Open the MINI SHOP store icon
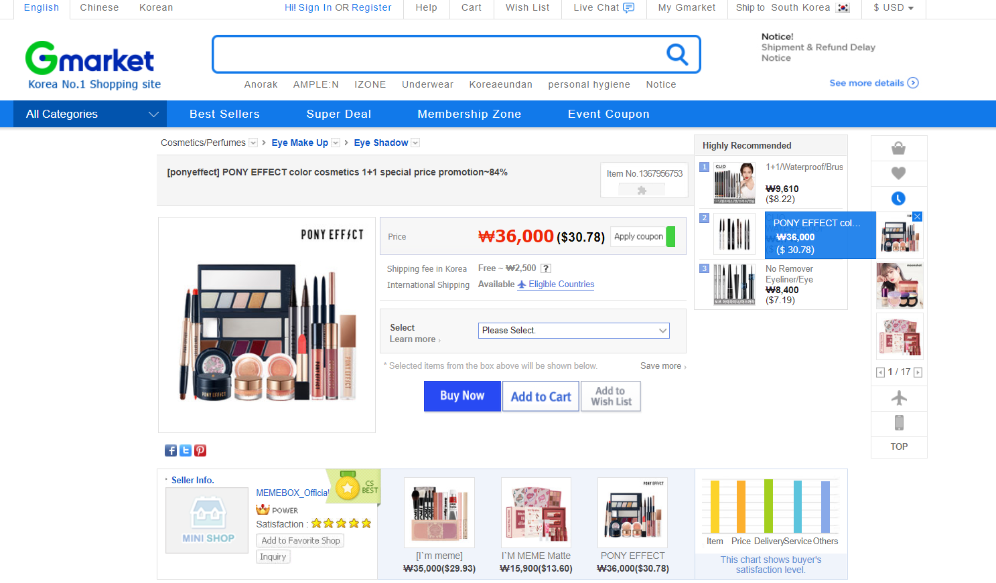This screenshot has width=996, height=583. [x=208, y=520]
